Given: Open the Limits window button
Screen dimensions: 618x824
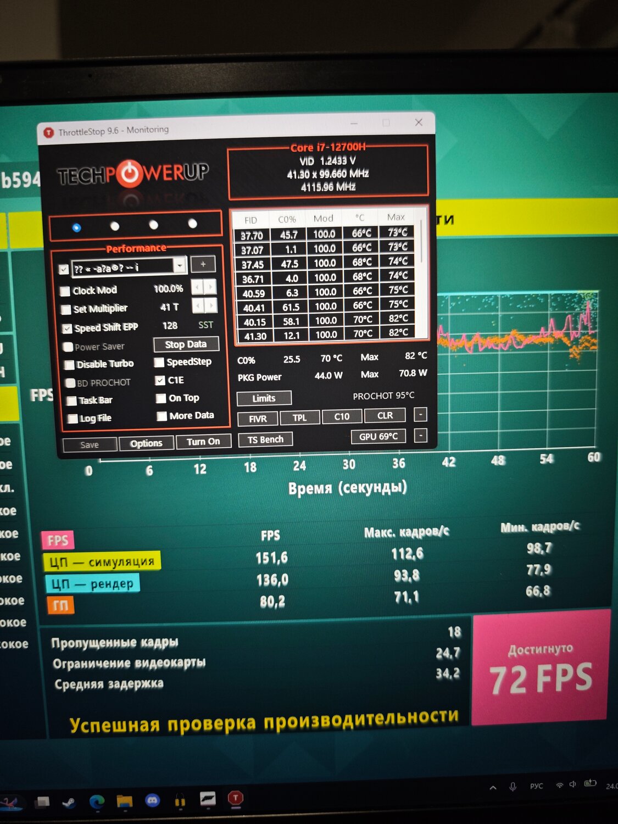Looking at the screenshot, I should [x=264, y=398].
